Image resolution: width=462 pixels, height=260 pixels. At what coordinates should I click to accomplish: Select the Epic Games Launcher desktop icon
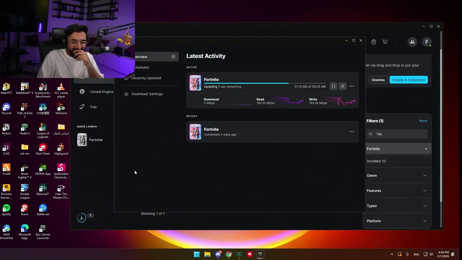pyautogui.click(x=43, y=232)
